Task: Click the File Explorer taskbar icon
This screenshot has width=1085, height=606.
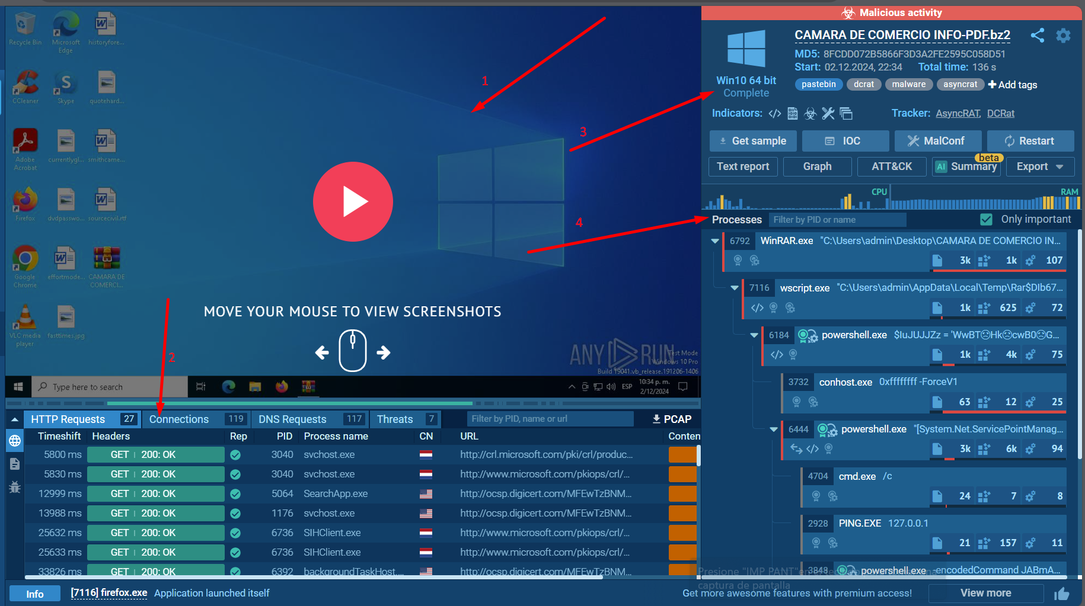Action: (x=255, y=387)
